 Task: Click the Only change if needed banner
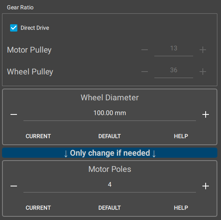click(109, 153)
